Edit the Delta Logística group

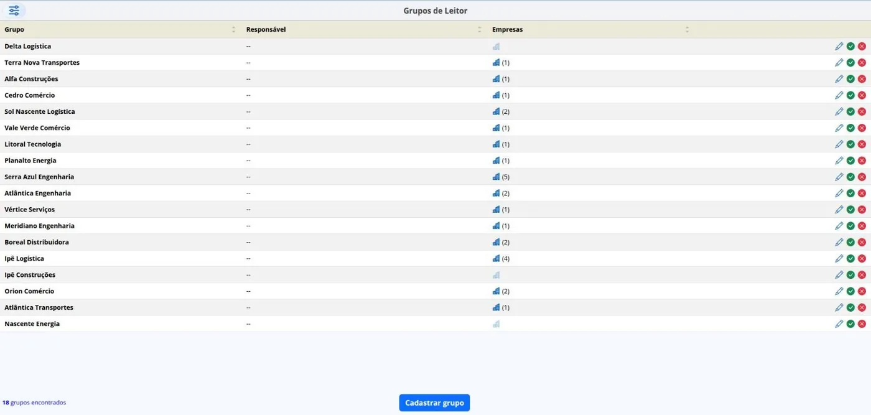[839, 46]
